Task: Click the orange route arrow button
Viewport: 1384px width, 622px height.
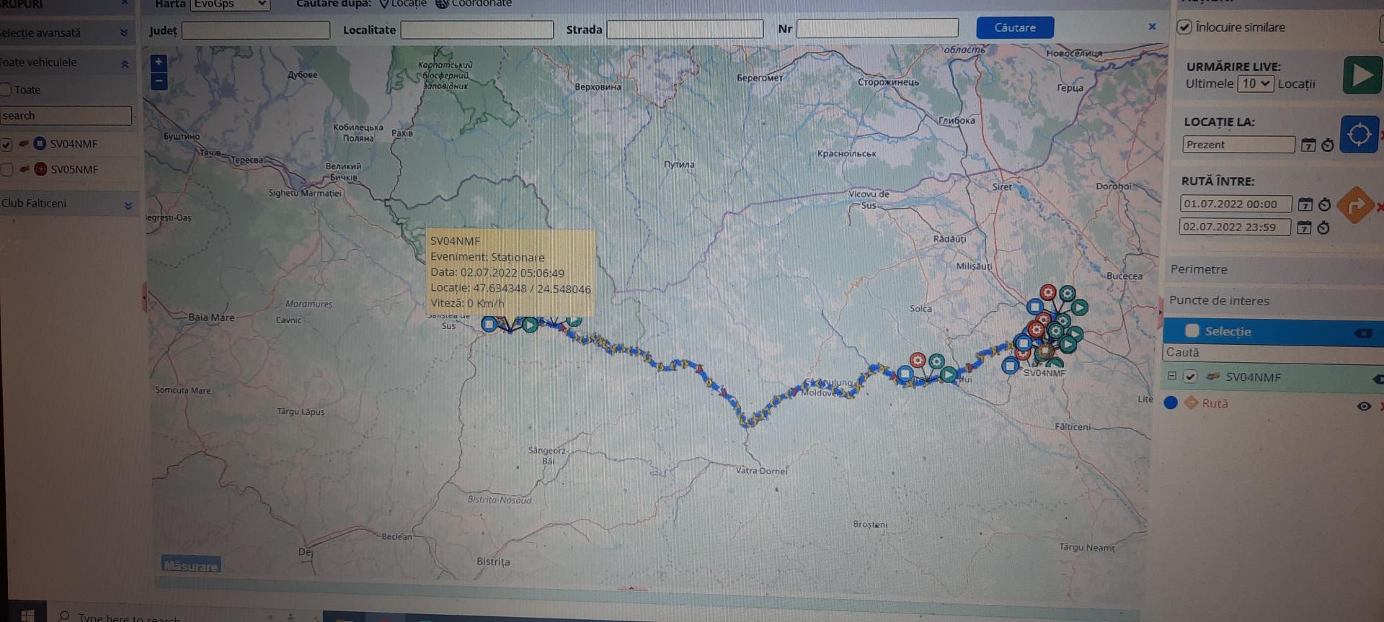Action: [x=1354, y=205]
